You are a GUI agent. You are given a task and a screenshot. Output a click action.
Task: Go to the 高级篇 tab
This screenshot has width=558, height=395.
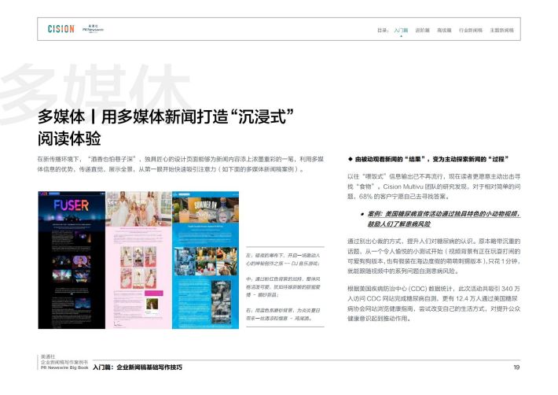pyautogui.click(x=444, y=29)
